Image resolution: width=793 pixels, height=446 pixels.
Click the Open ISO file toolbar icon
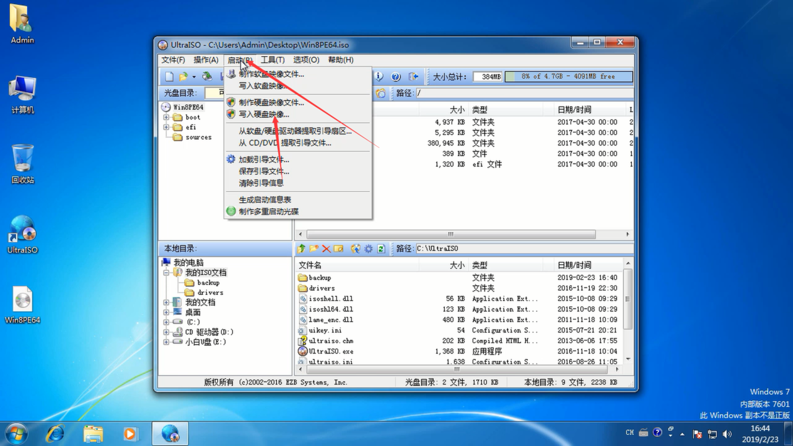(183, 77)
